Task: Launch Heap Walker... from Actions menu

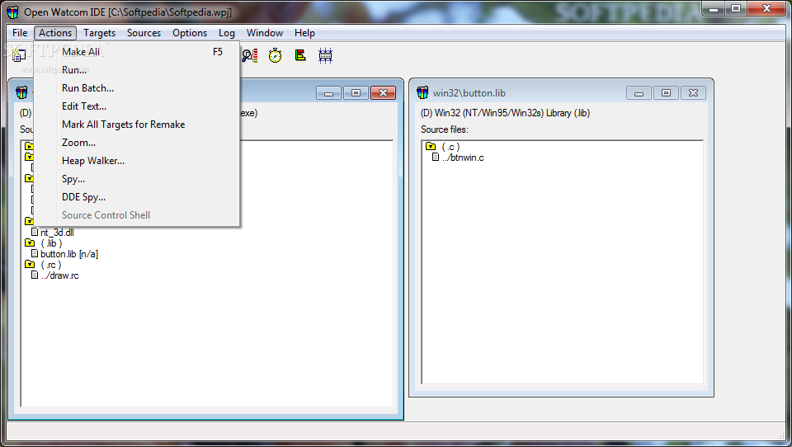Action: tap(136, 161)
